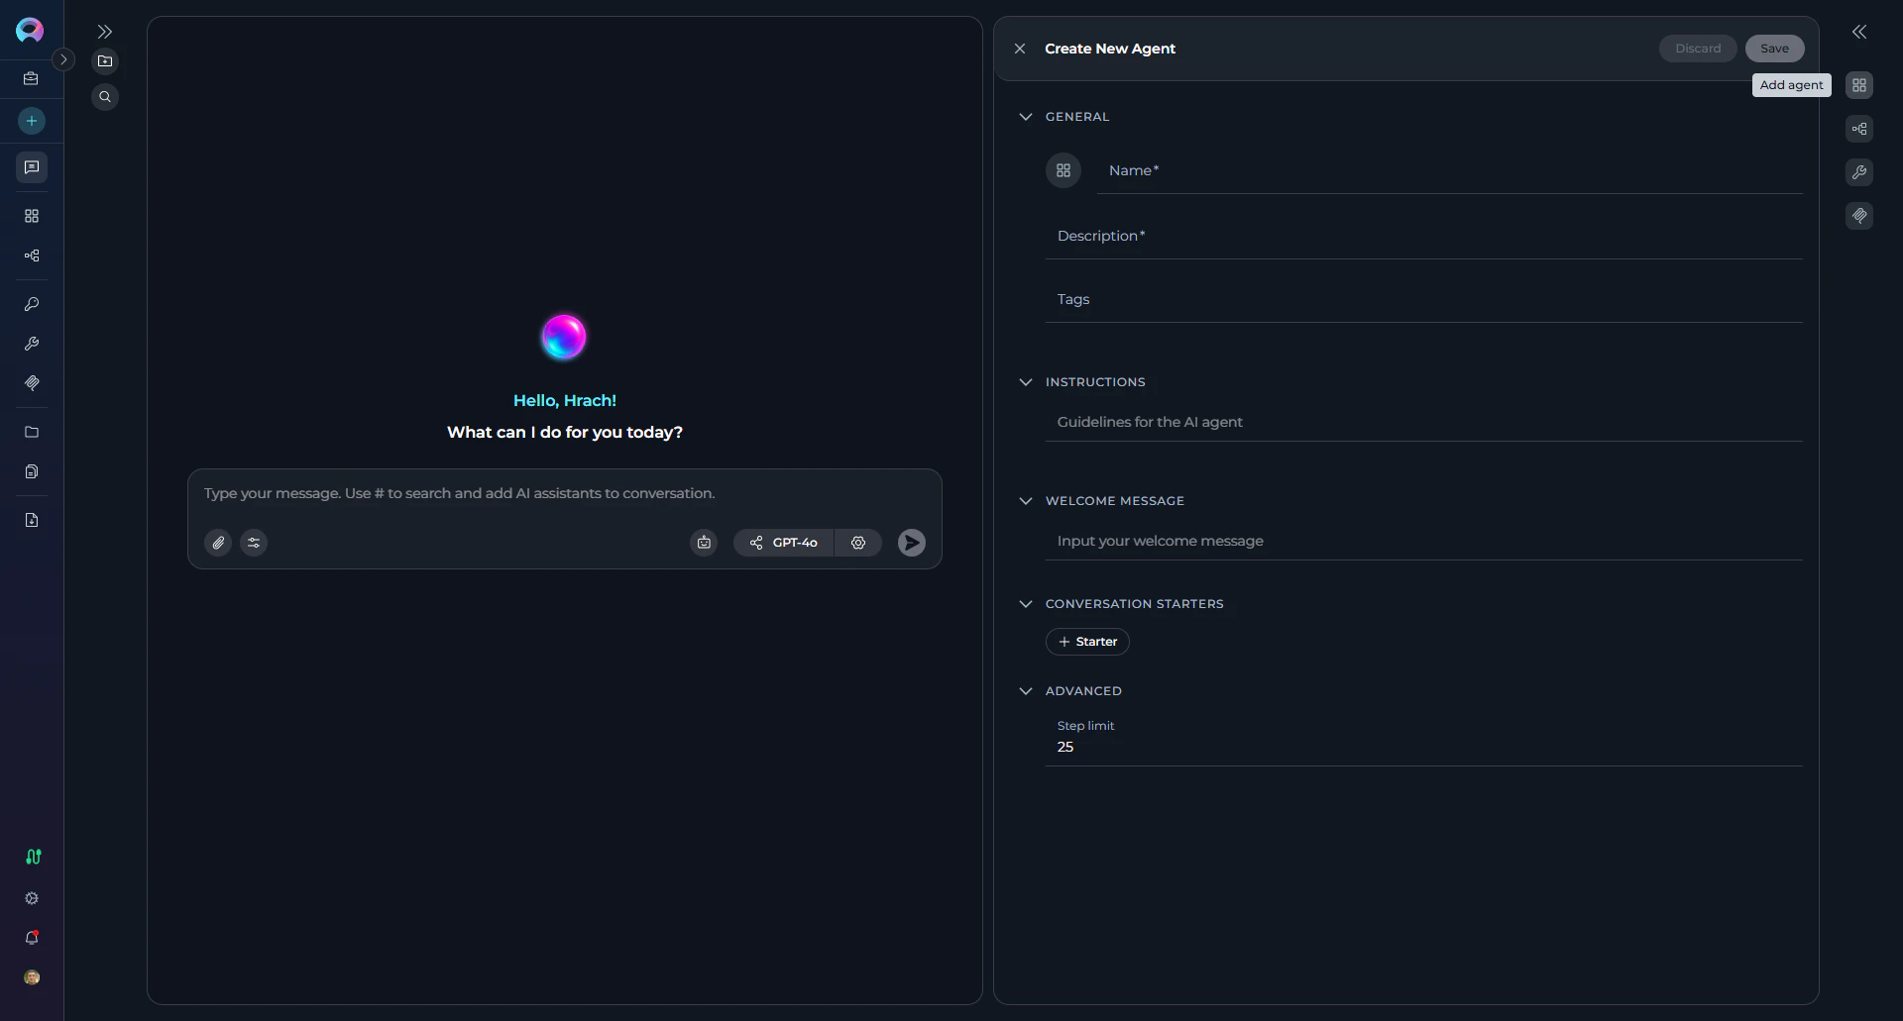Collapse the right panel rail chevron
This screenshot has width=1903, height=1021.
pos(1859,31)
